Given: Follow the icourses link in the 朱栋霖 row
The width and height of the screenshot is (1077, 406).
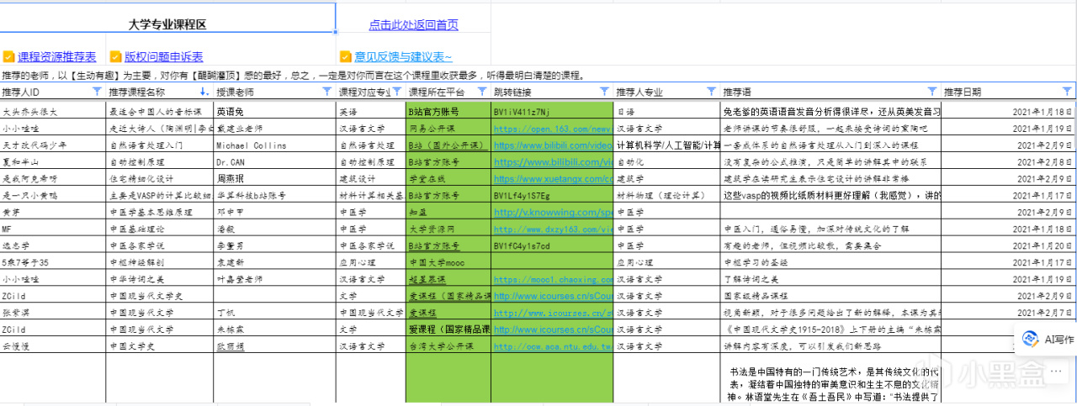Looking at the screenshot, I should point(552,330).
